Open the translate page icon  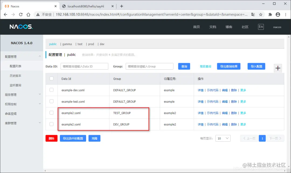pyautogui.click(x=253, y=15)
